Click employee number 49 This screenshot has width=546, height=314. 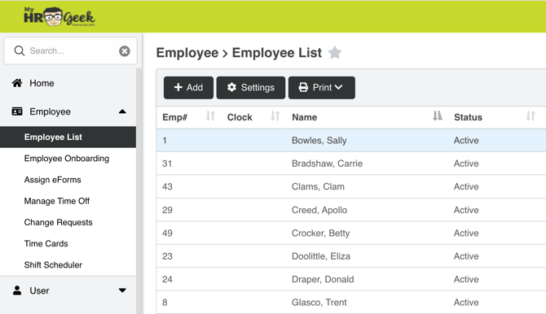click(x=167, y=233)
